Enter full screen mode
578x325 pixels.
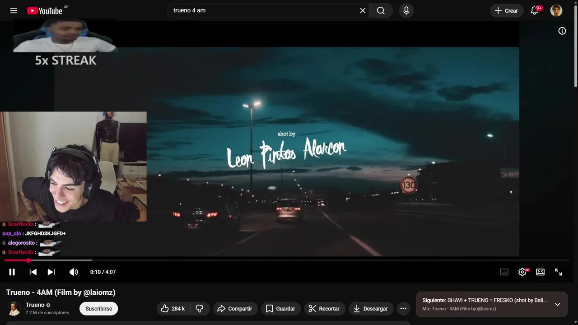click(x=559, y=272)
